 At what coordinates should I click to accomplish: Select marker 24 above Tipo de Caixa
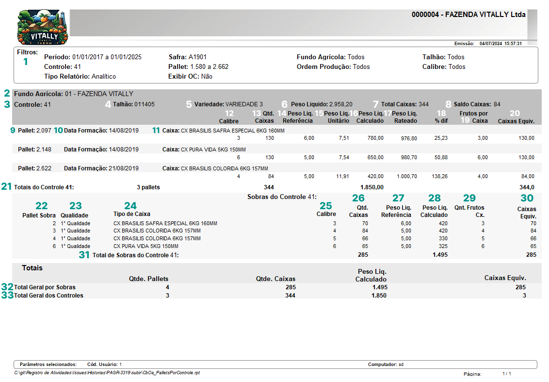click(130, 206)
